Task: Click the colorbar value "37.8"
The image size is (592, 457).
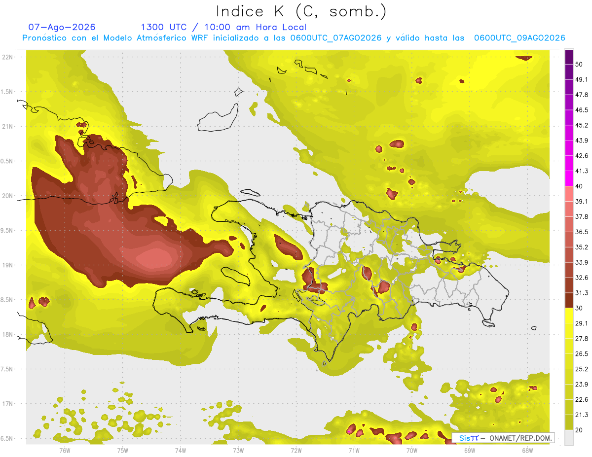Action: [x=582, y=216]
